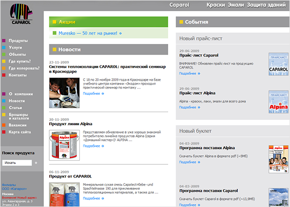
Task: Click the red square beside Карта сайта
Action: [4, 132]
